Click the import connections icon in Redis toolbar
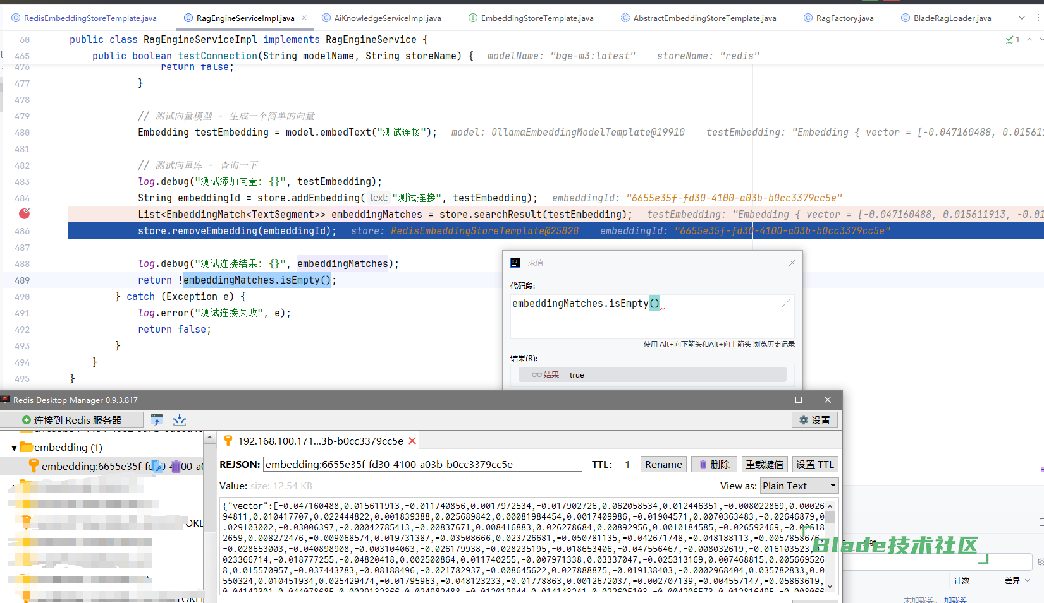Image resolution: width=1044 pixels, height=603 pixels. tap(157, 420)
